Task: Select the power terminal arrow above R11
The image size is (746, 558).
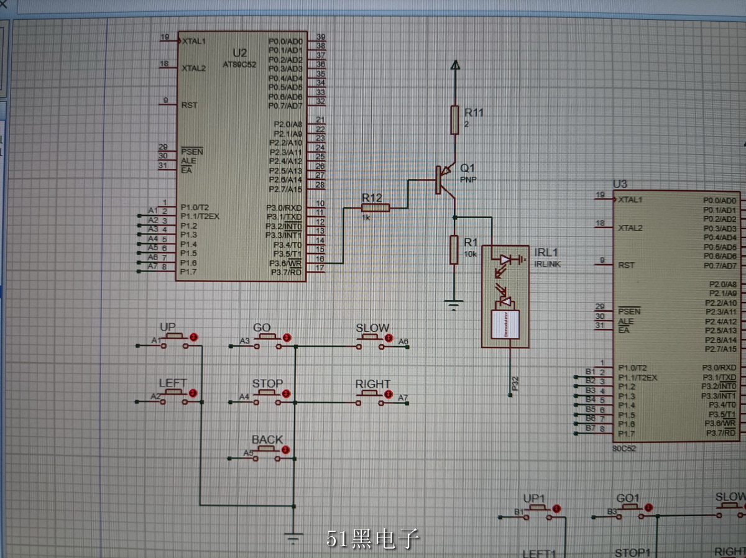Action: [456, 66]
